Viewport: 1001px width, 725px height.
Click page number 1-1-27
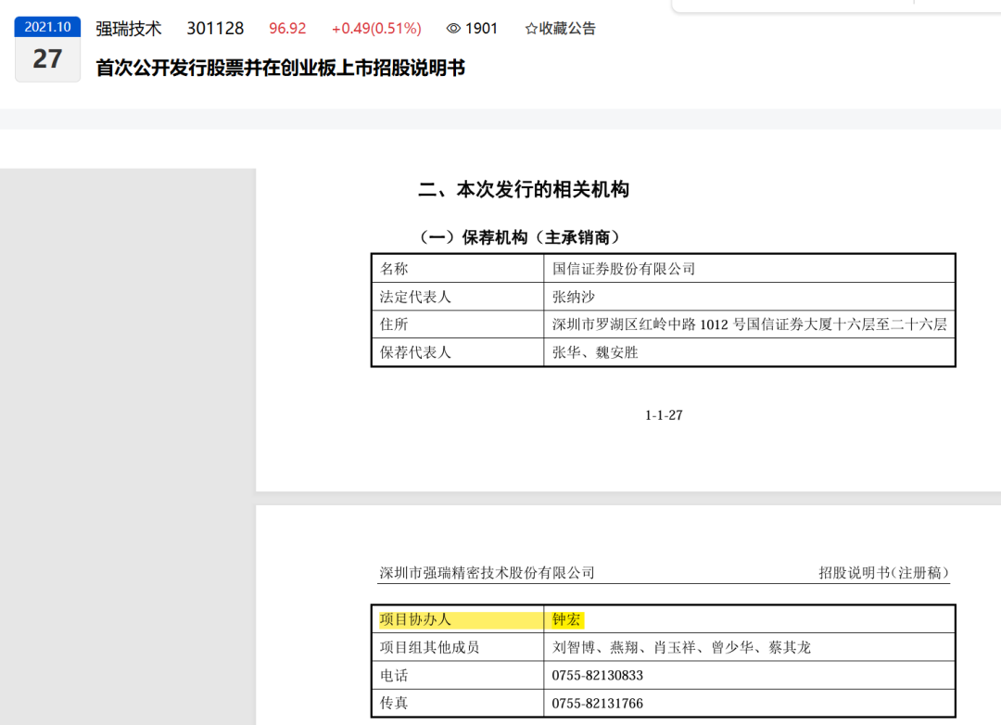tap(664, 415)
